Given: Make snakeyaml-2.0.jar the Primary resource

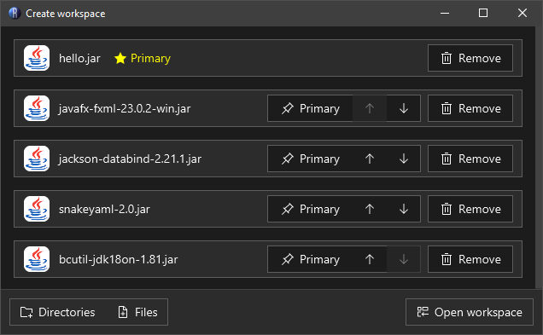Looking at the screenshot, I should pos(310,209).
